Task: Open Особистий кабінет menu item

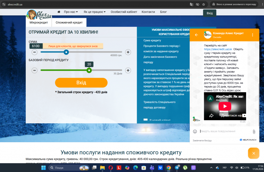Action: click(x=124, y=12)
